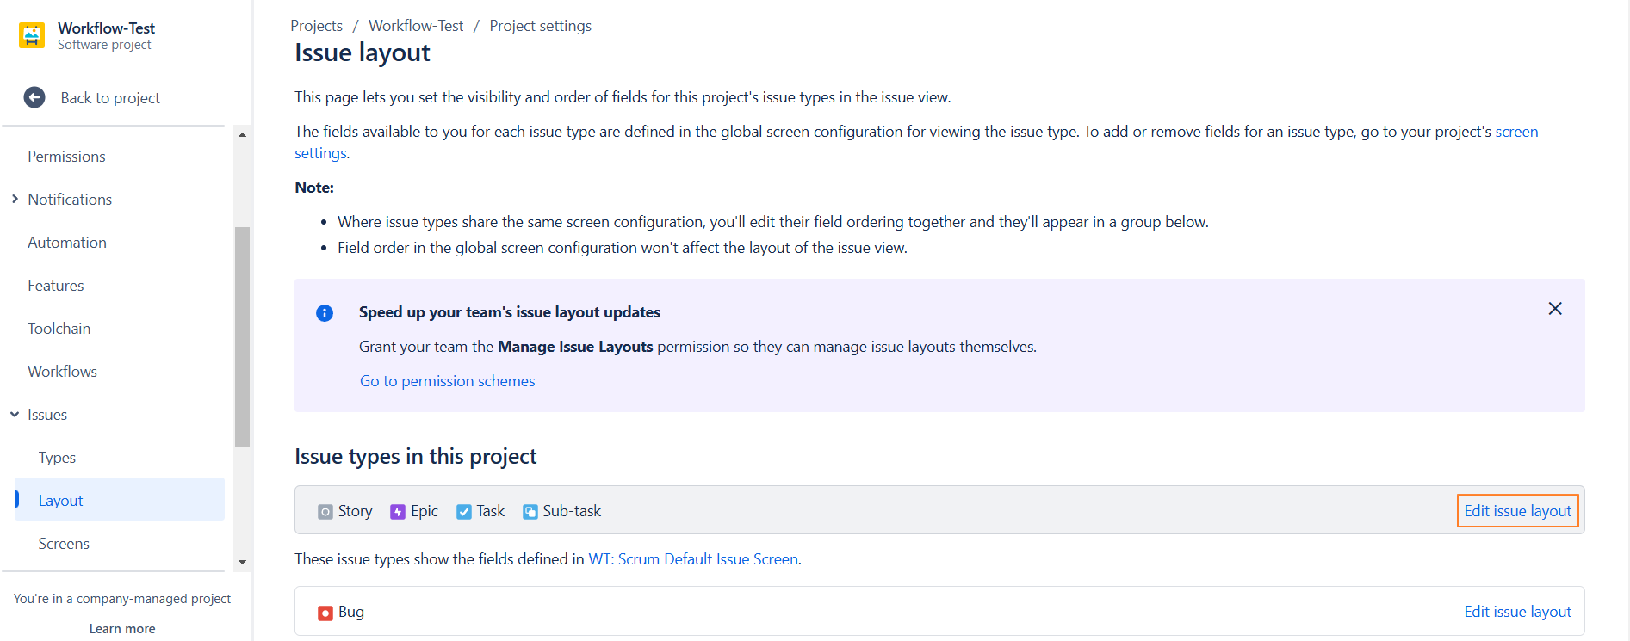
Task: Collapse the Issues section chevron
Action: (15, 415)
